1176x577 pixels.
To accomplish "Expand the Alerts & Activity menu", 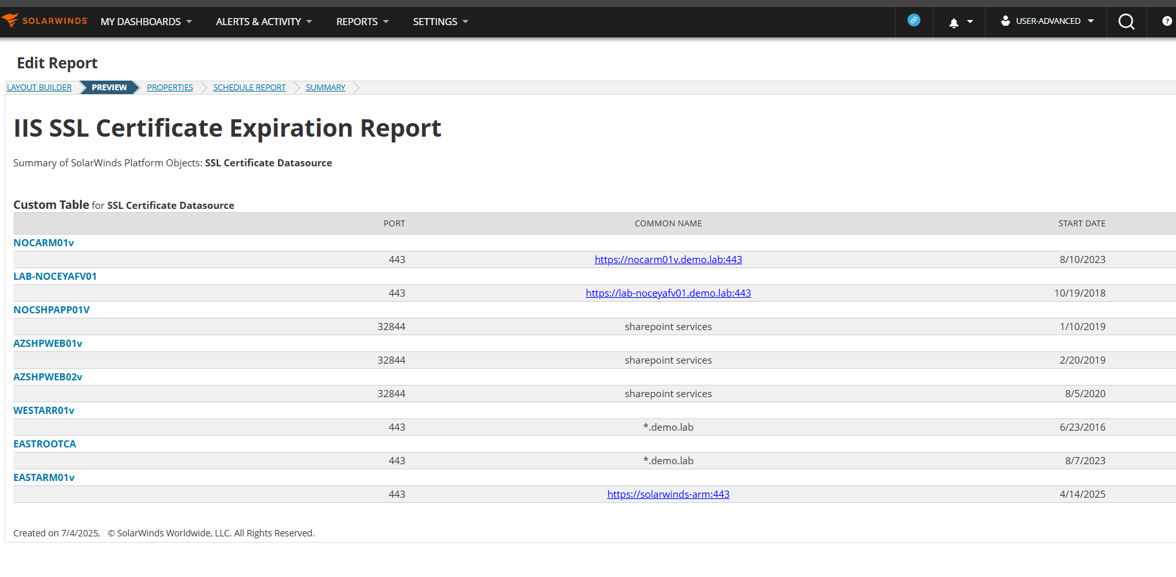I will tap(264, 22).
